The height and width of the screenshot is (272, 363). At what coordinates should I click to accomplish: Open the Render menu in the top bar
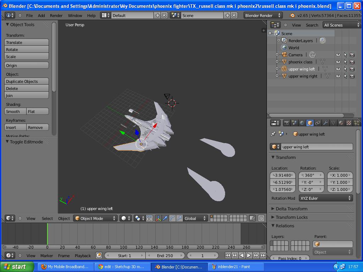click(56, 15)
